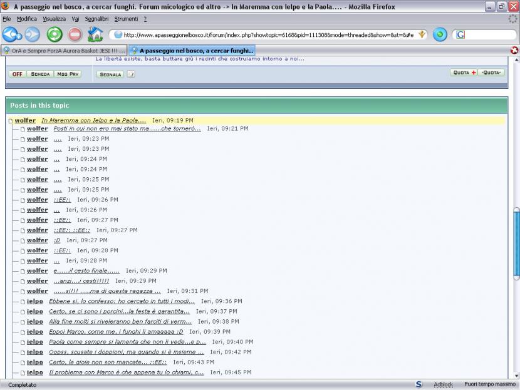Click the green Go button beside the address bar
Viewport: 520px width, 390px height.
pos(440,35)
